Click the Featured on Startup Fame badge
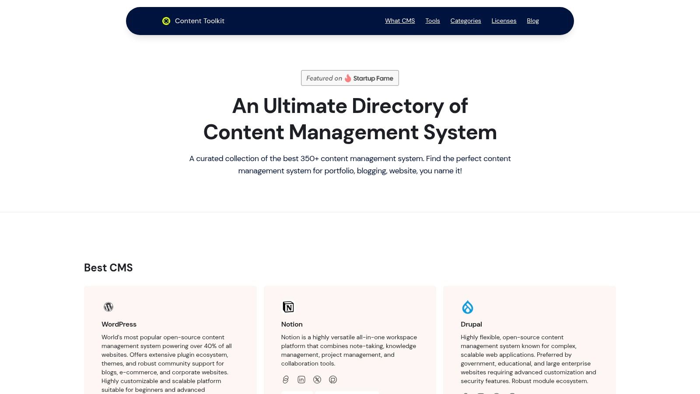The width and height of the screenshot is (700, 394). (x=350, y=78)
